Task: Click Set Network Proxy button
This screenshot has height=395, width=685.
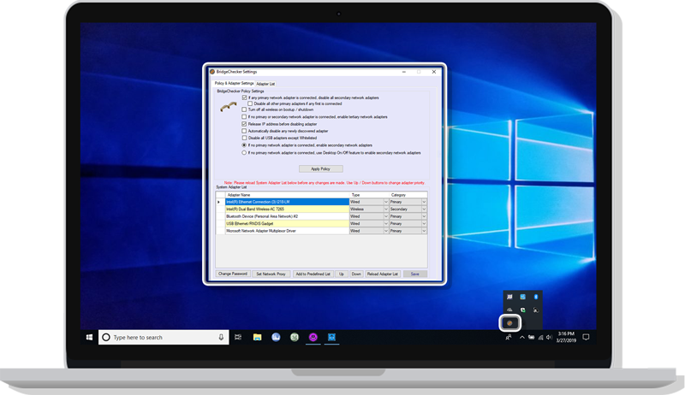Action: pyautogui.click(x=271, y=274)
